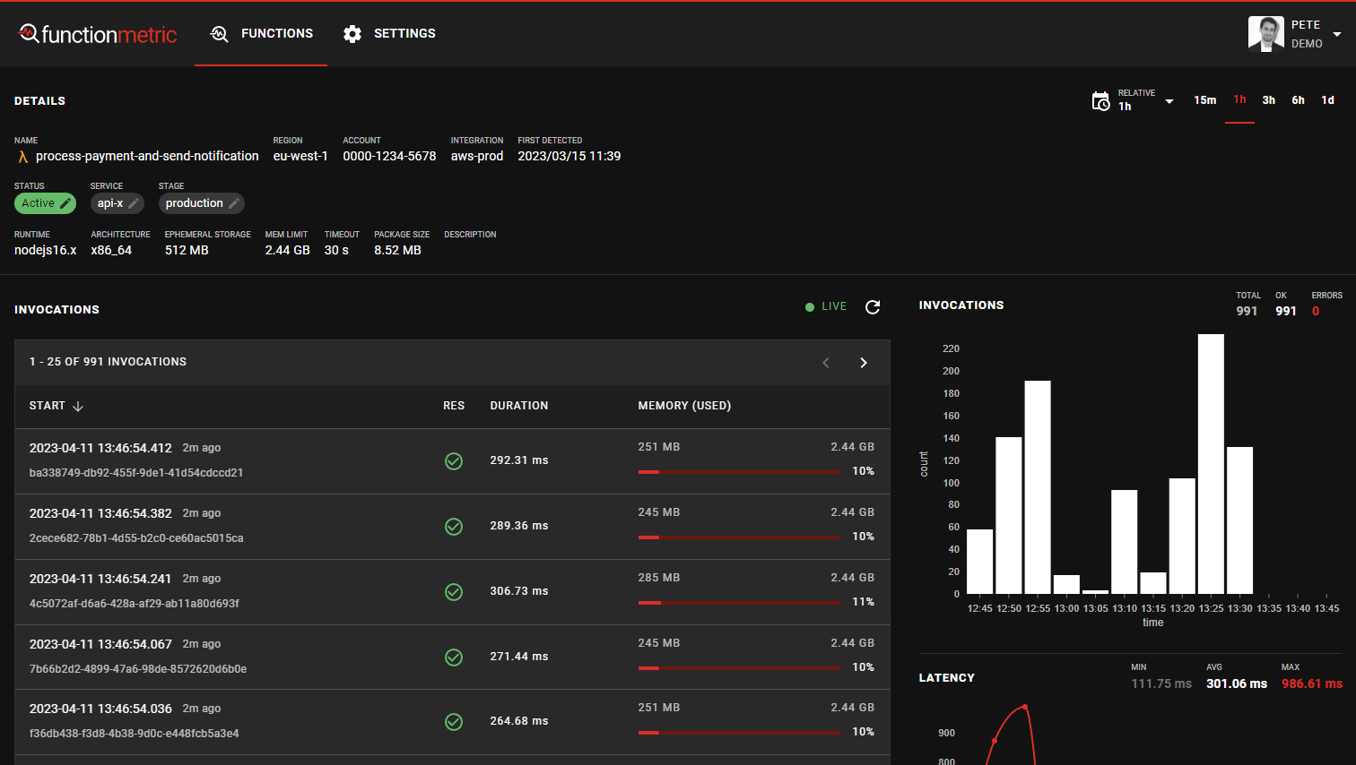Open the Functions tab
The image size is (1356, 765).
coord(261,34)
